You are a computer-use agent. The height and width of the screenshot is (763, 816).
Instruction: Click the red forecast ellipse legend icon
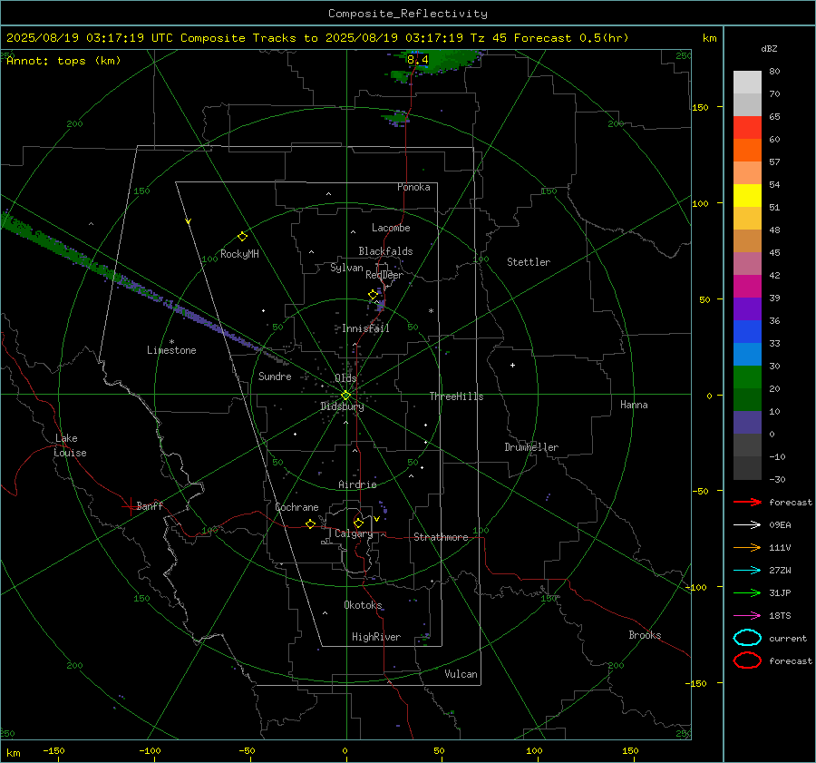(x=747, y=660)
